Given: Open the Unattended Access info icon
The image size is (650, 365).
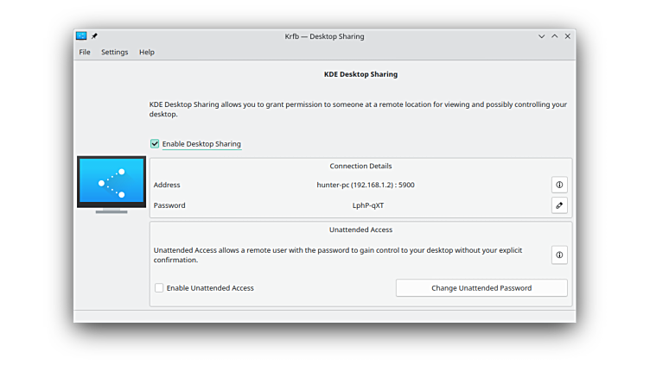Looking at the screenshot, I should coord(559,255).
